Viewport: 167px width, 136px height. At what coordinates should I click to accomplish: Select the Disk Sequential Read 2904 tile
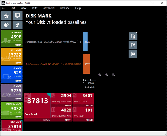pos(62,98)
